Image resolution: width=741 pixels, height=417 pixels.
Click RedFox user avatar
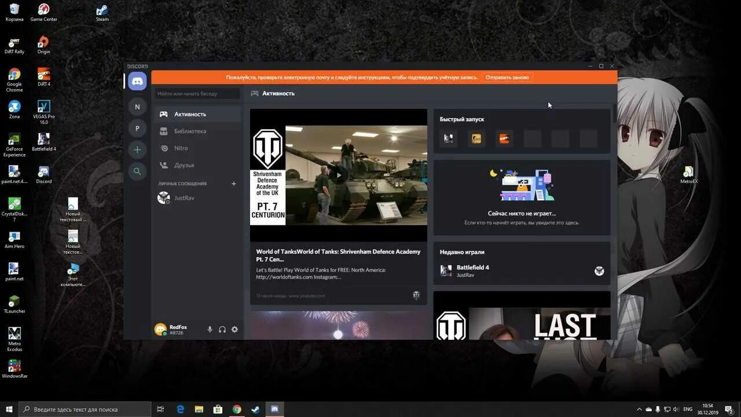pos(160,330)
